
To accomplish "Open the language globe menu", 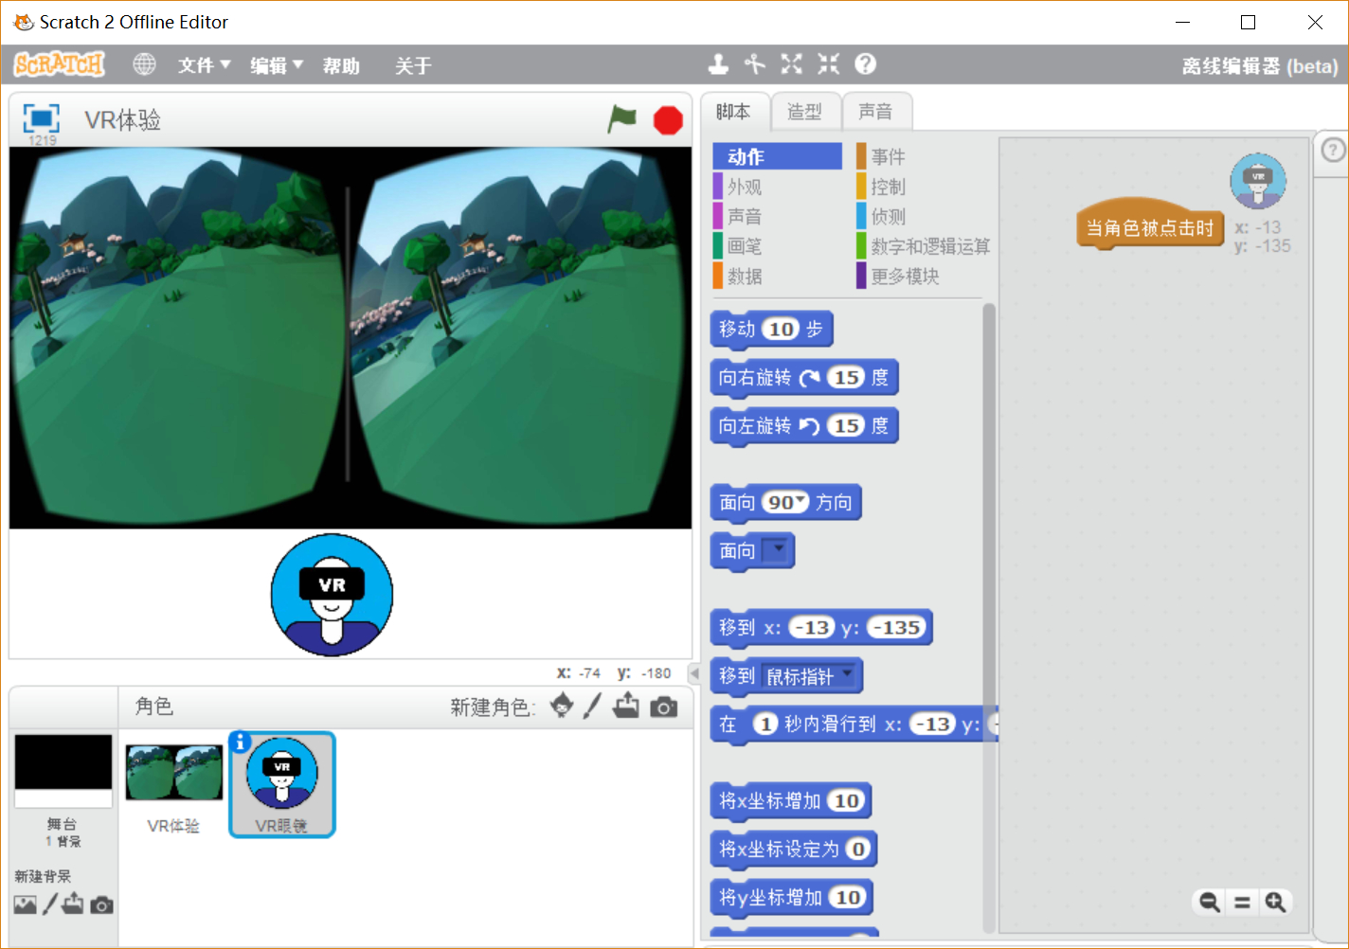I will pyautogui.click(x=144, y=64).
